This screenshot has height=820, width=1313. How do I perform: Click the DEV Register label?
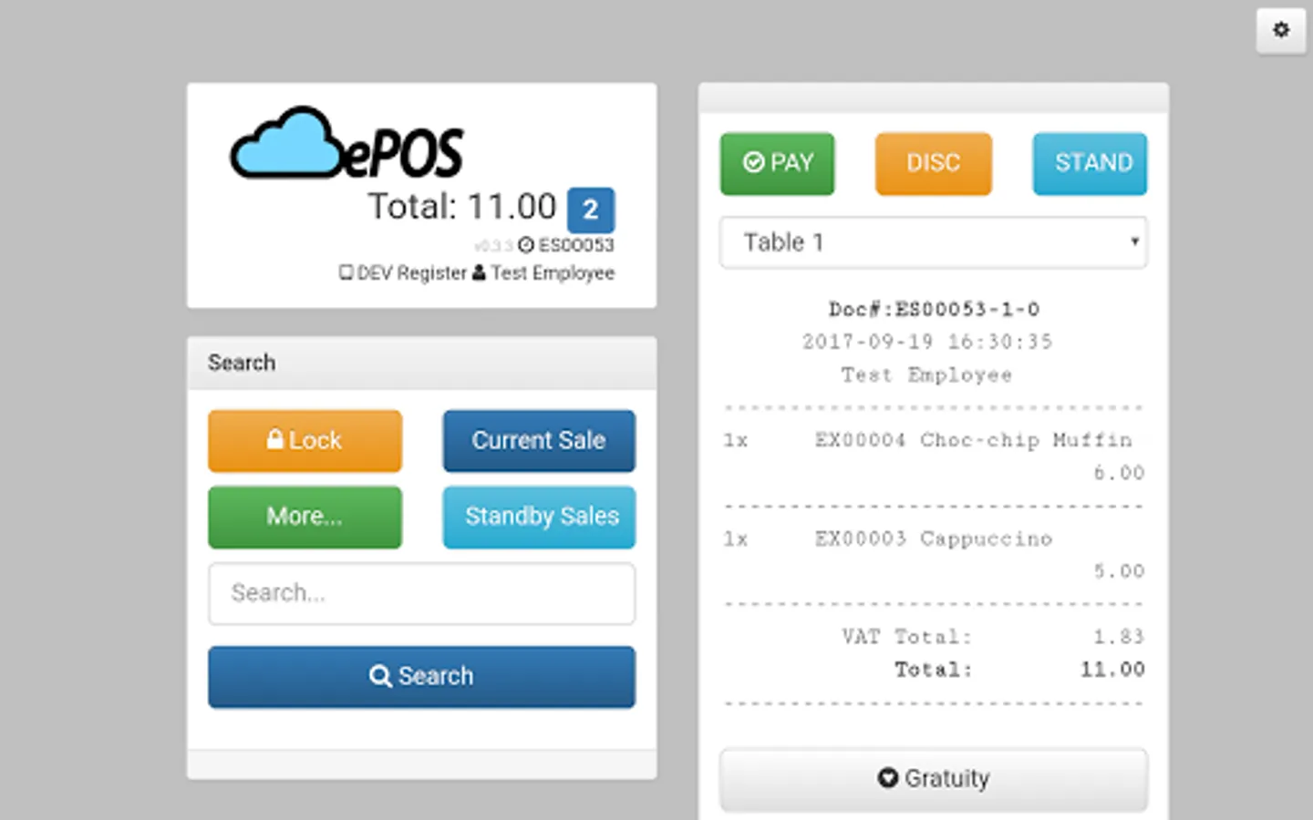411,272
